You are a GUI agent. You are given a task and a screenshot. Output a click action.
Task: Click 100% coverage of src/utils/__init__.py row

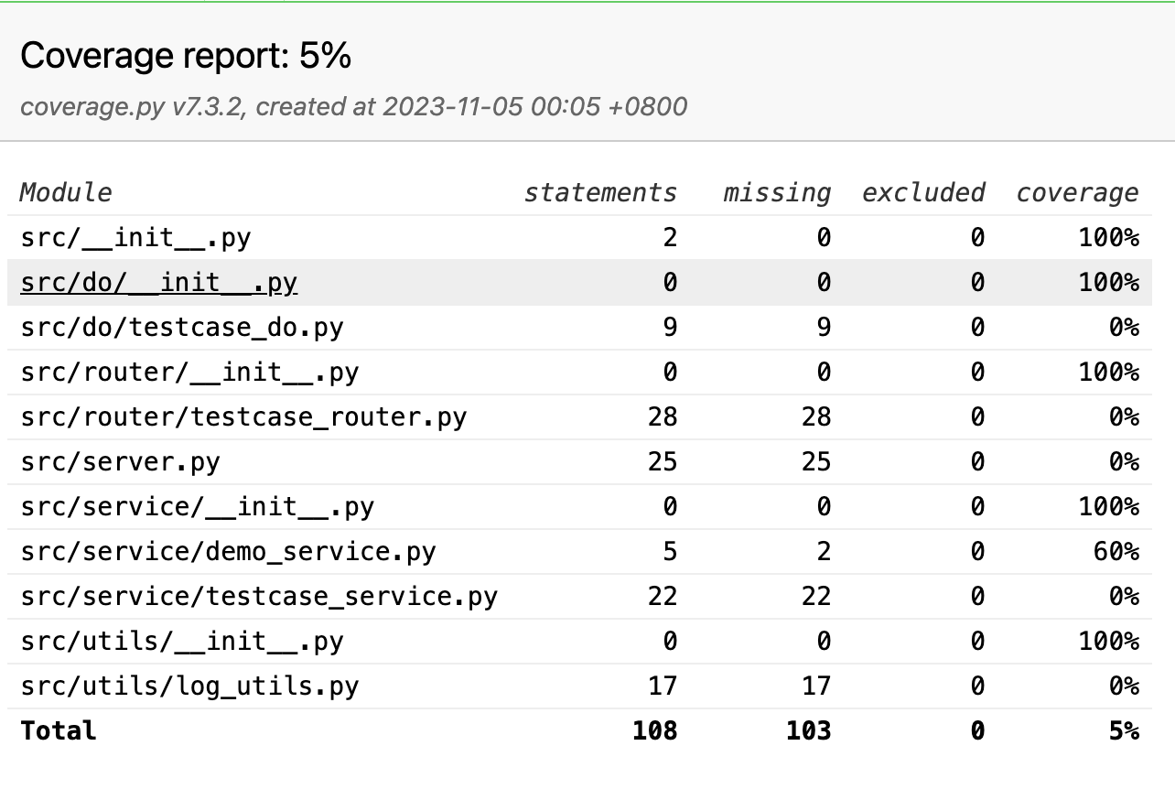click(1108, 642)
